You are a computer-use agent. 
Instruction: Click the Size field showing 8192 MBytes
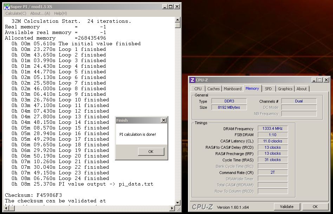tap(229, 107)
